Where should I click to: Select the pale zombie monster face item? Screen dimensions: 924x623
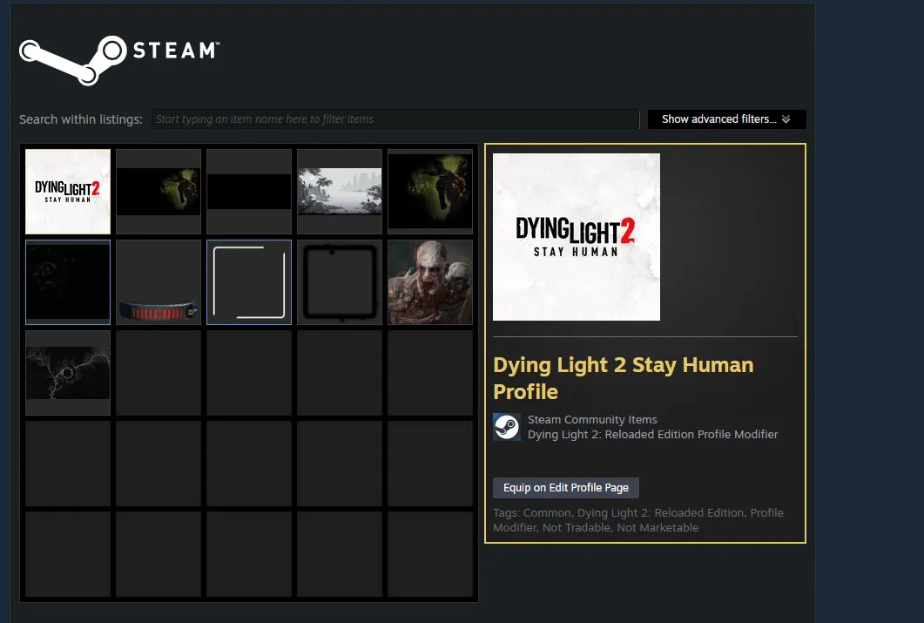(x=430, y=282)
